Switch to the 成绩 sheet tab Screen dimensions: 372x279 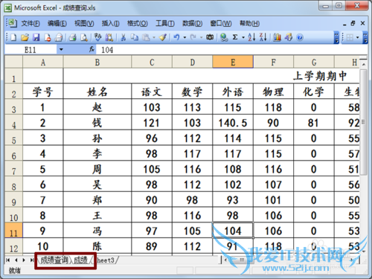(x=81, y=260)
